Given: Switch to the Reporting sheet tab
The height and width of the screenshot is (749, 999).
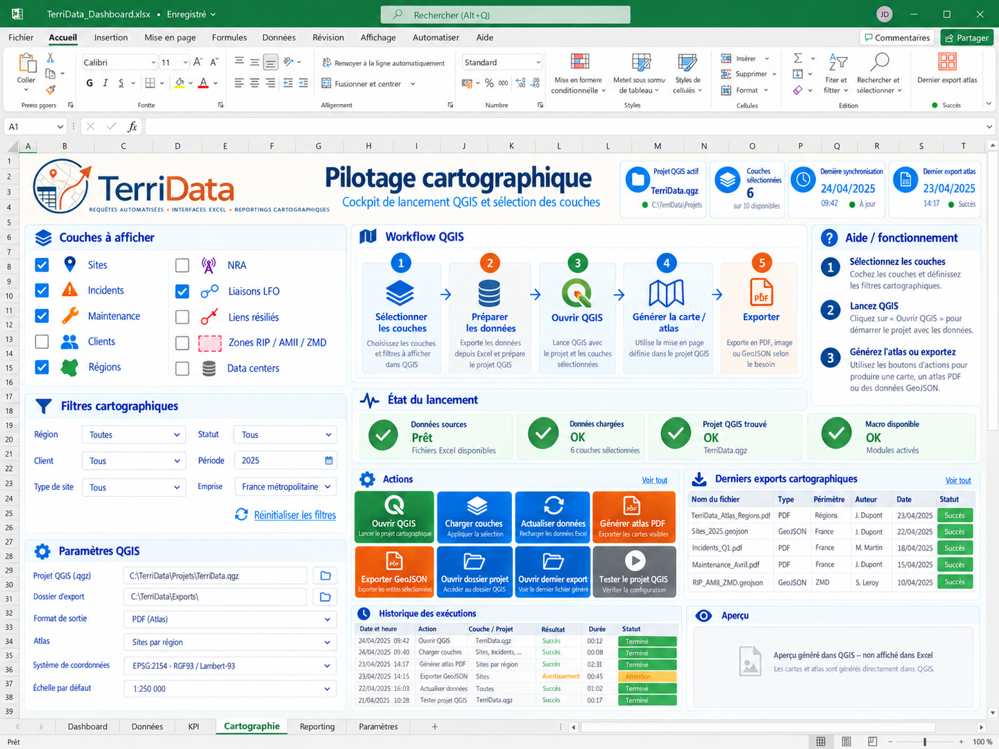Looking at the screenshot, I should (317, 726).
